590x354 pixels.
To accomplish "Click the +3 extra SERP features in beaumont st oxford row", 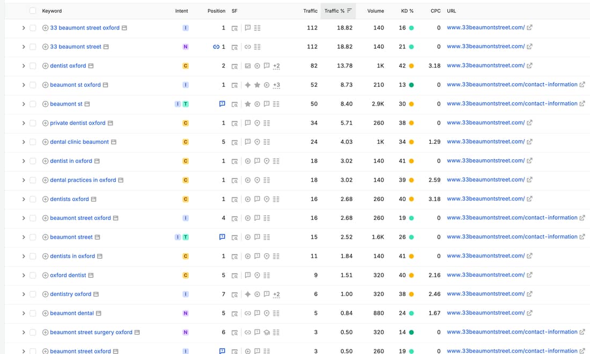I will [276, 85].
